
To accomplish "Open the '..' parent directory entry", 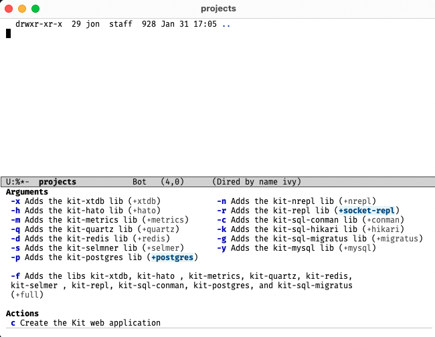I will pyautogui.click(x=226, y=24).
